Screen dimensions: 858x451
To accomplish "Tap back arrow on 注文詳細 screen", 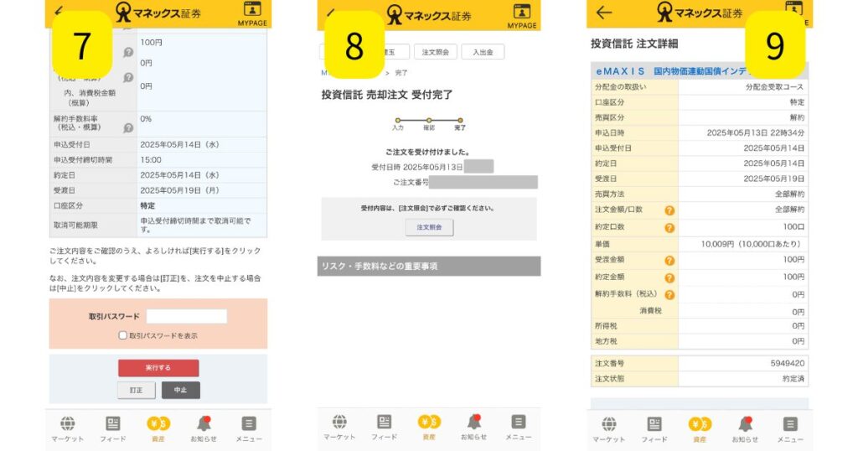I will pyautogui.click(x=603, y=13).
